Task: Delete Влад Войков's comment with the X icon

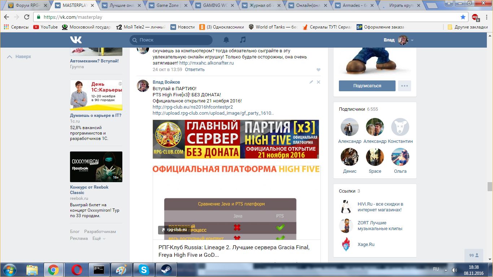Action: (318, 82)
